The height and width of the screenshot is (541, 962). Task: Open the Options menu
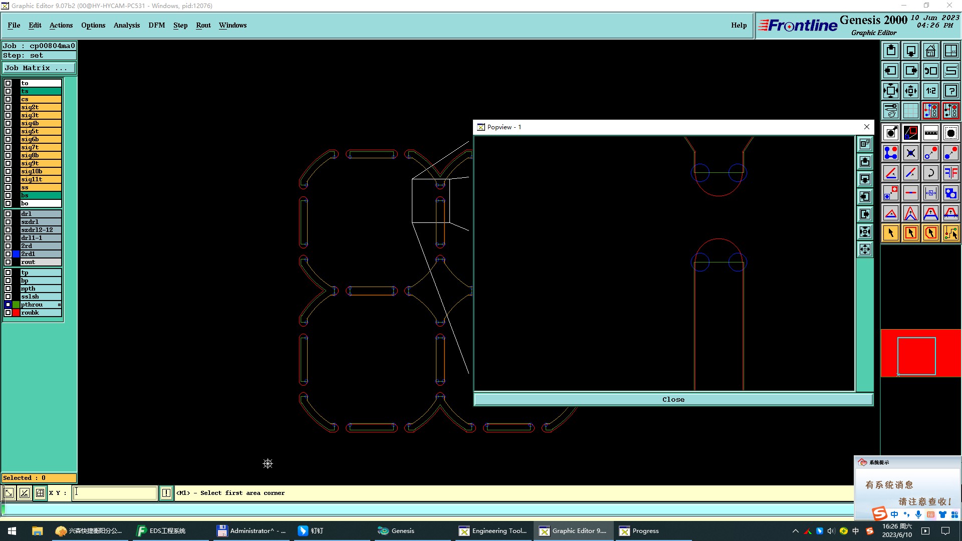pyautogui.click(x=93, y=26)
